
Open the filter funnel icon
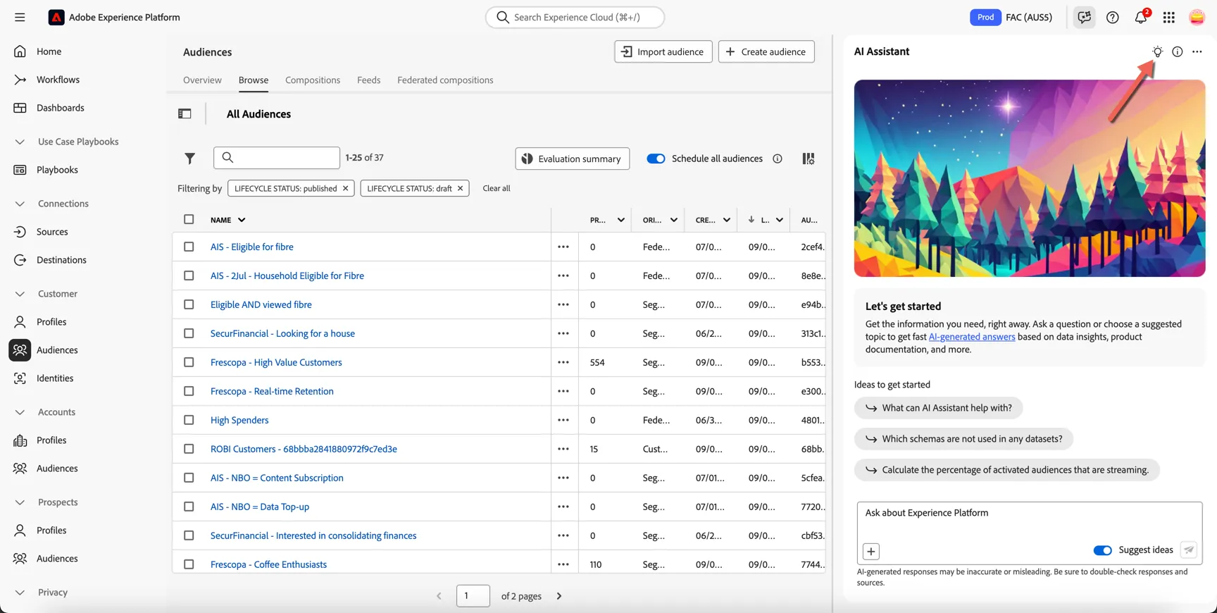tap(189, 159)
